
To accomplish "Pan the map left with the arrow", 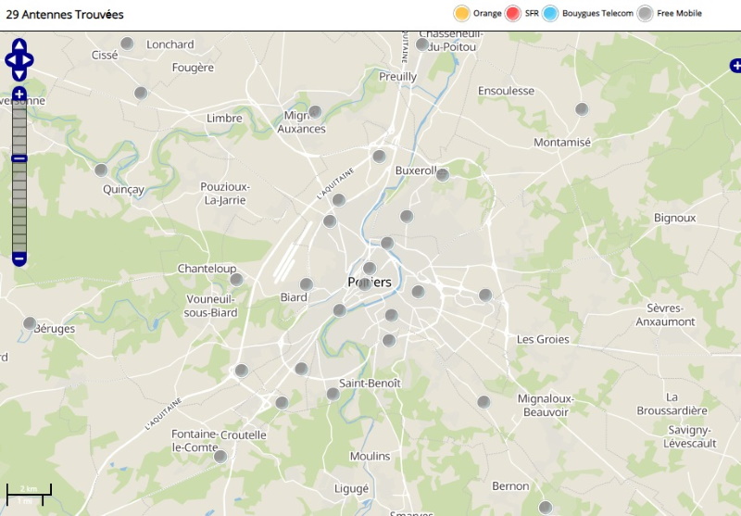I will pos(9,60).
